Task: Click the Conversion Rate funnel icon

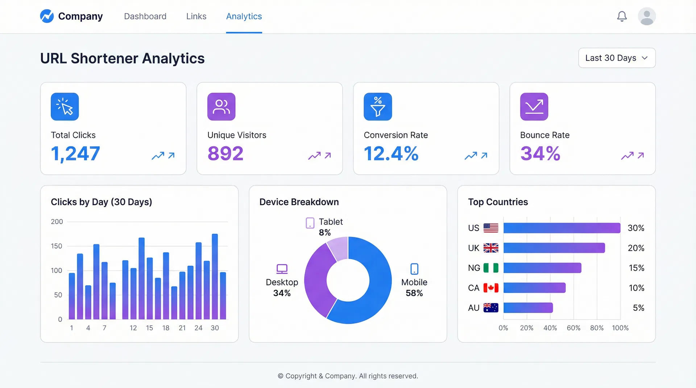Action: pyautogui.click(x=377, y=106)
